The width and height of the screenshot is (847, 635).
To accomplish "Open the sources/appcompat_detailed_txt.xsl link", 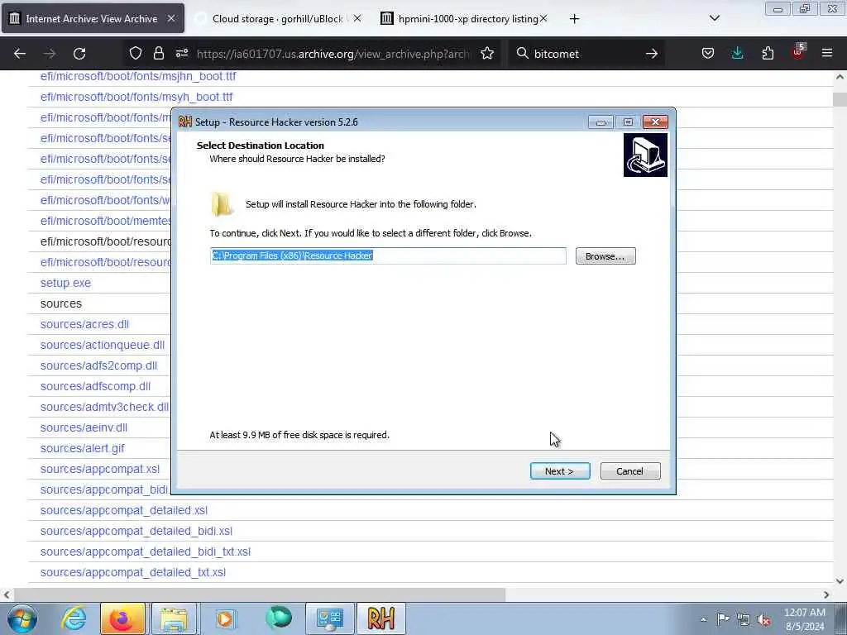I will pos(133,572).
